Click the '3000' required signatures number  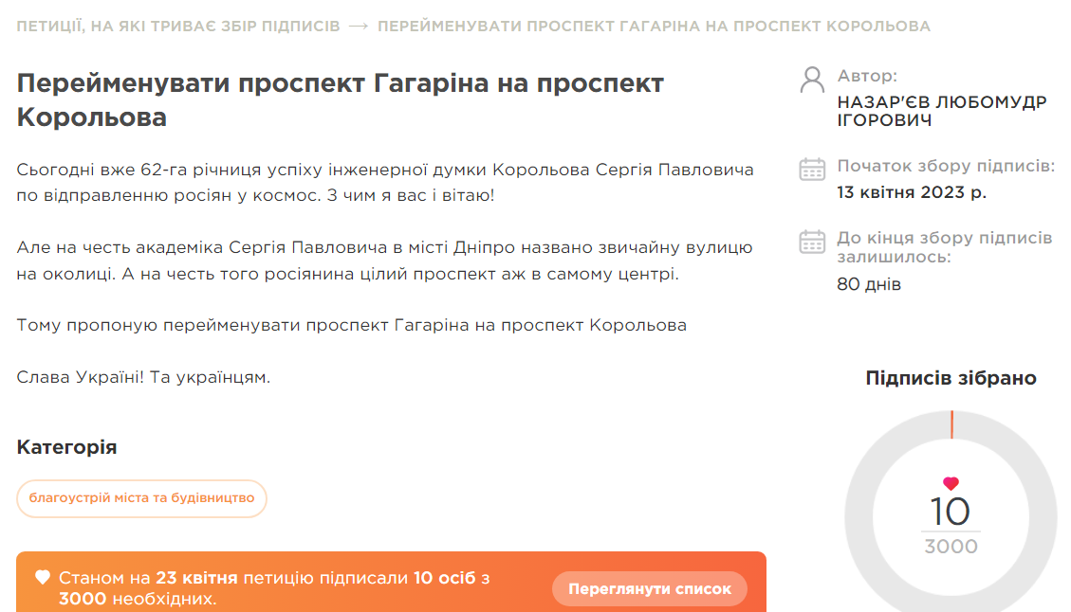[951, 547]
